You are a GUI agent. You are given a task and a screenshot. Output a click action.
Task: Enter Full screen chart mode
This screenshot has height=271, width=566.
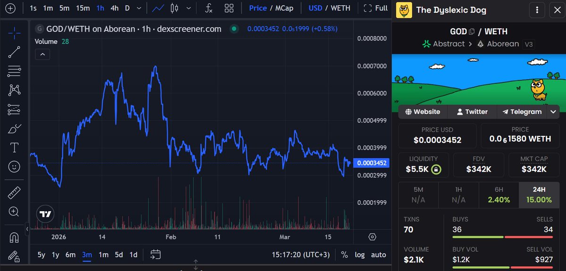(x=376, y=8)
